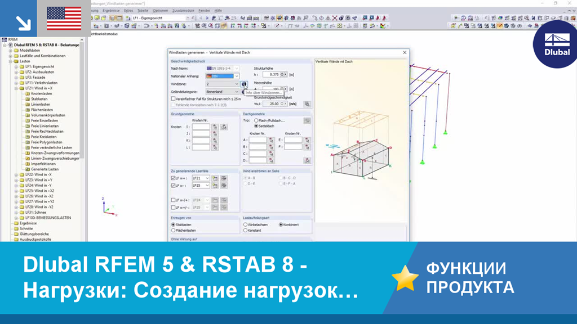Create new load case icon for LF w-
577x324 pixels.
[215, 186]
